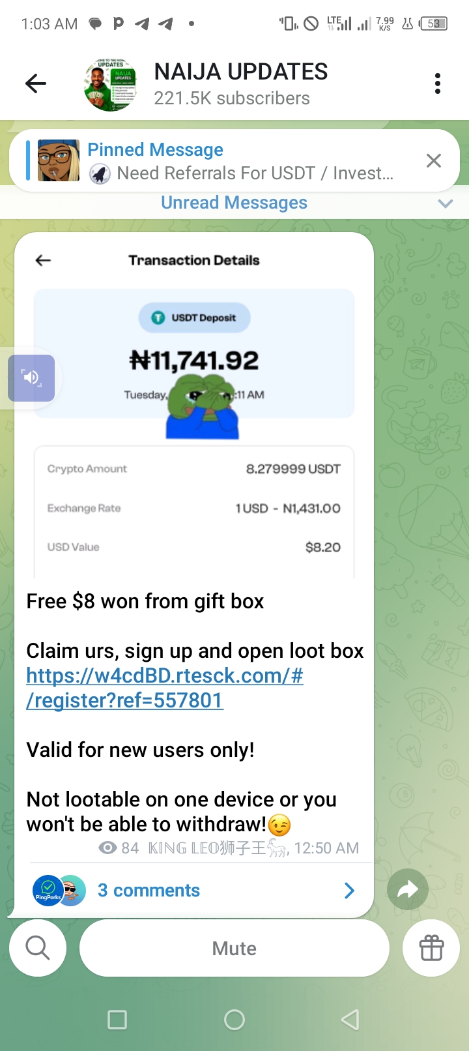Open the Transaction Details screenshot image
Viewport: 469px width, 1051px height.
194,406
